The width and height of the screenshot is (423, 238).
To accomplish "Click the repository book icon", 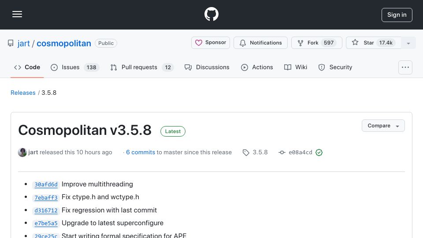I will 11,43.
